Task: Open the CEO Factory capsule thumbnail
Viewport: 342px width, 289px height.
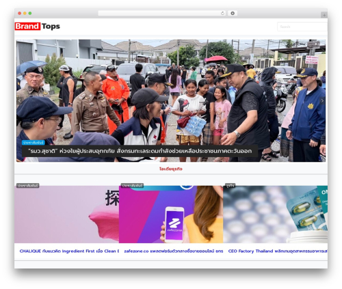Action: [x=276, y=215]
